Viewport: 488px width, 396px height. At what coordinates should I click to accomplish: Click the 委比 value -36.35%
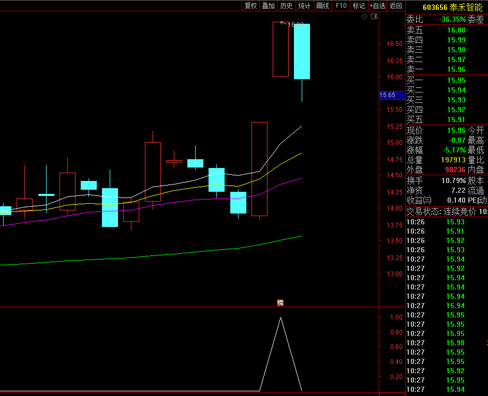[452, 19]
